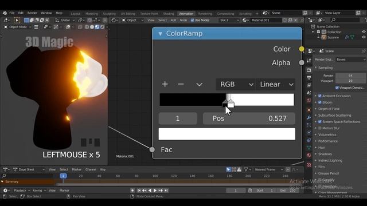This screenshot has width=367, height=206.
Task: Open the node editor Add menu
Action: 173,21
